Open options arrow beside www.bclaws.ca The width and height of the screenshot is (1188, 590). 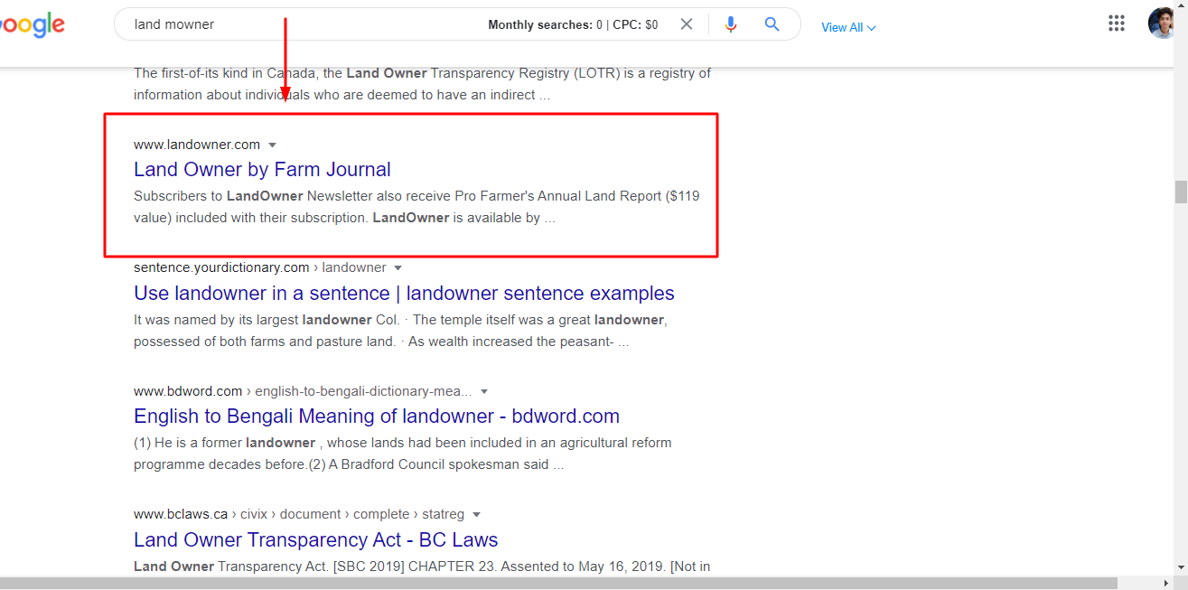click(x=477, y=515)
